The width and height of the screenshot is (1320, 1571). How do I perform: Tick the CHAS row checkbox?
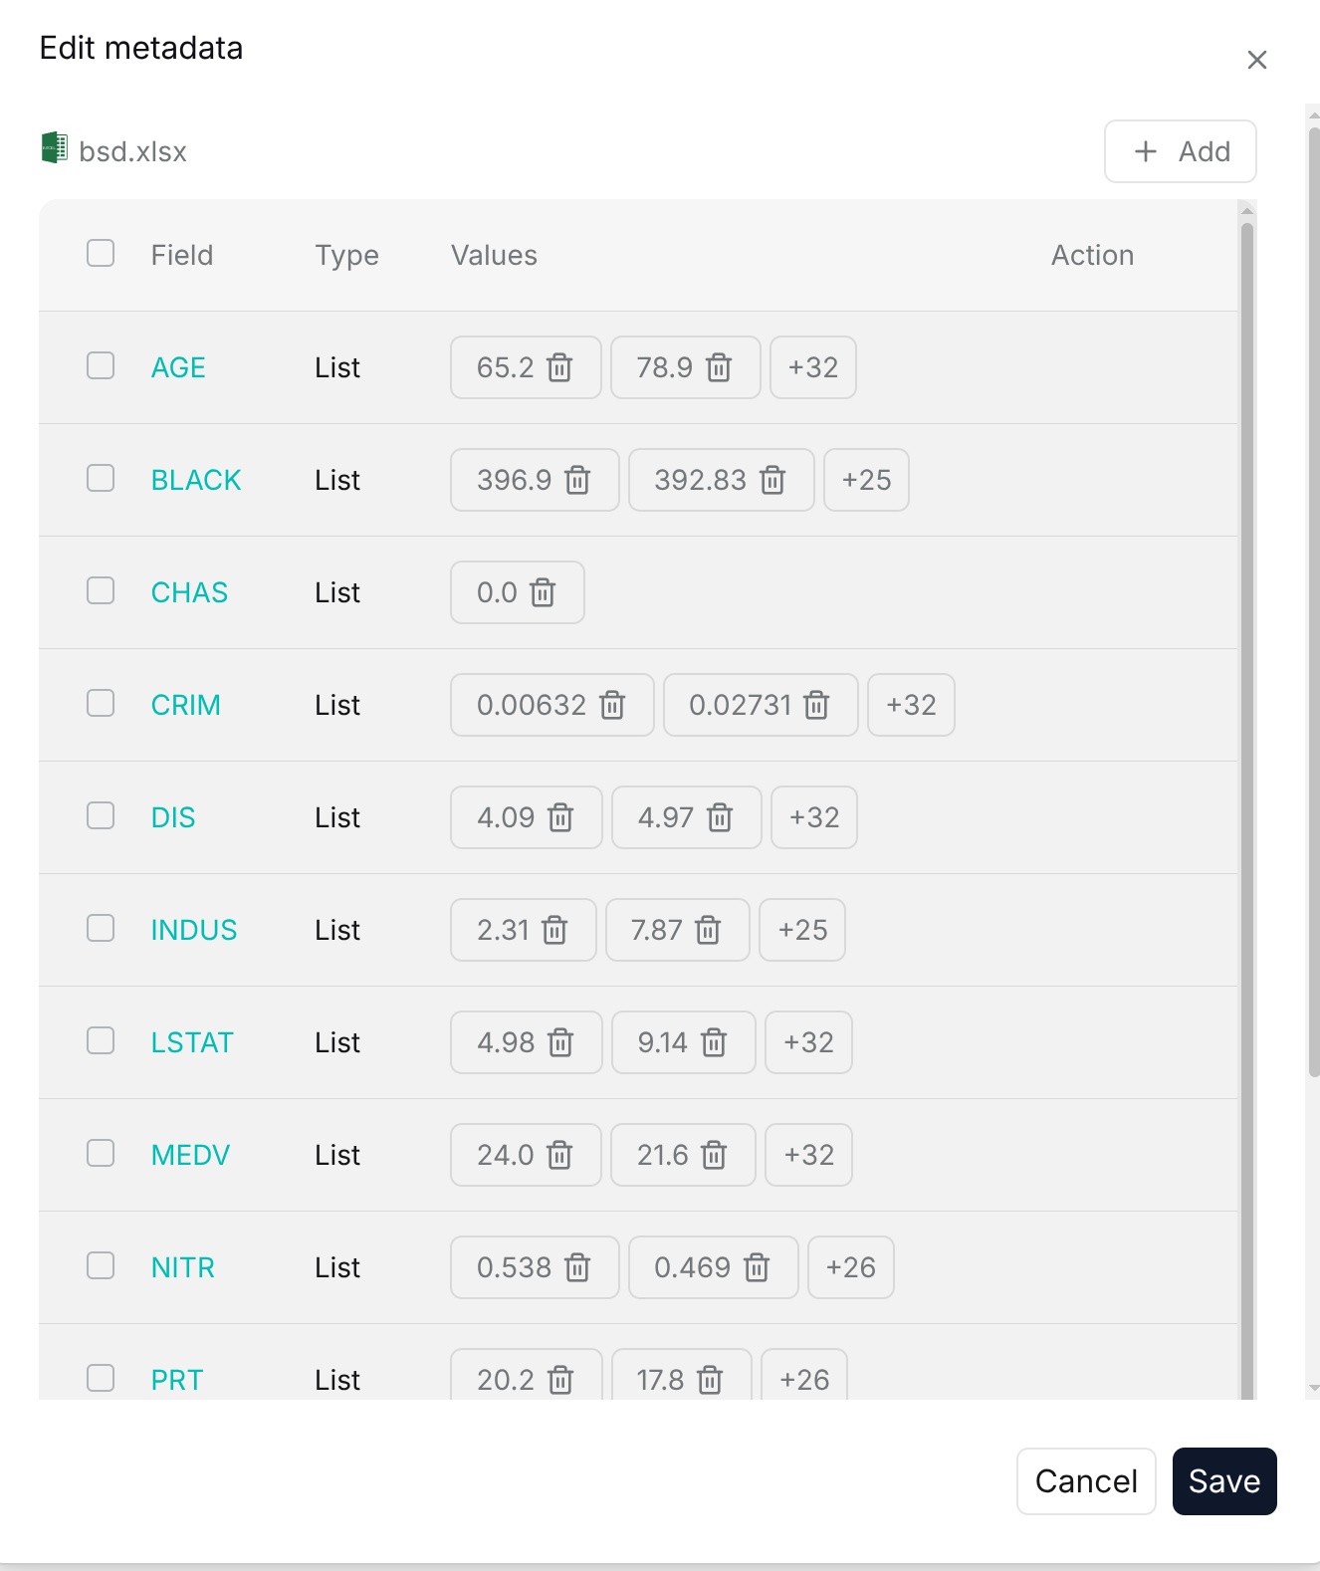[x=101, y=590]
